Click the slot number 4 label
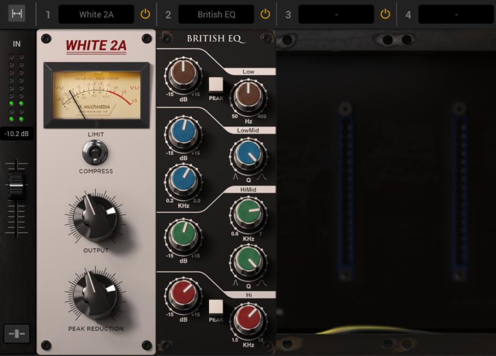The image size is (496, 356). coord(408,14)
